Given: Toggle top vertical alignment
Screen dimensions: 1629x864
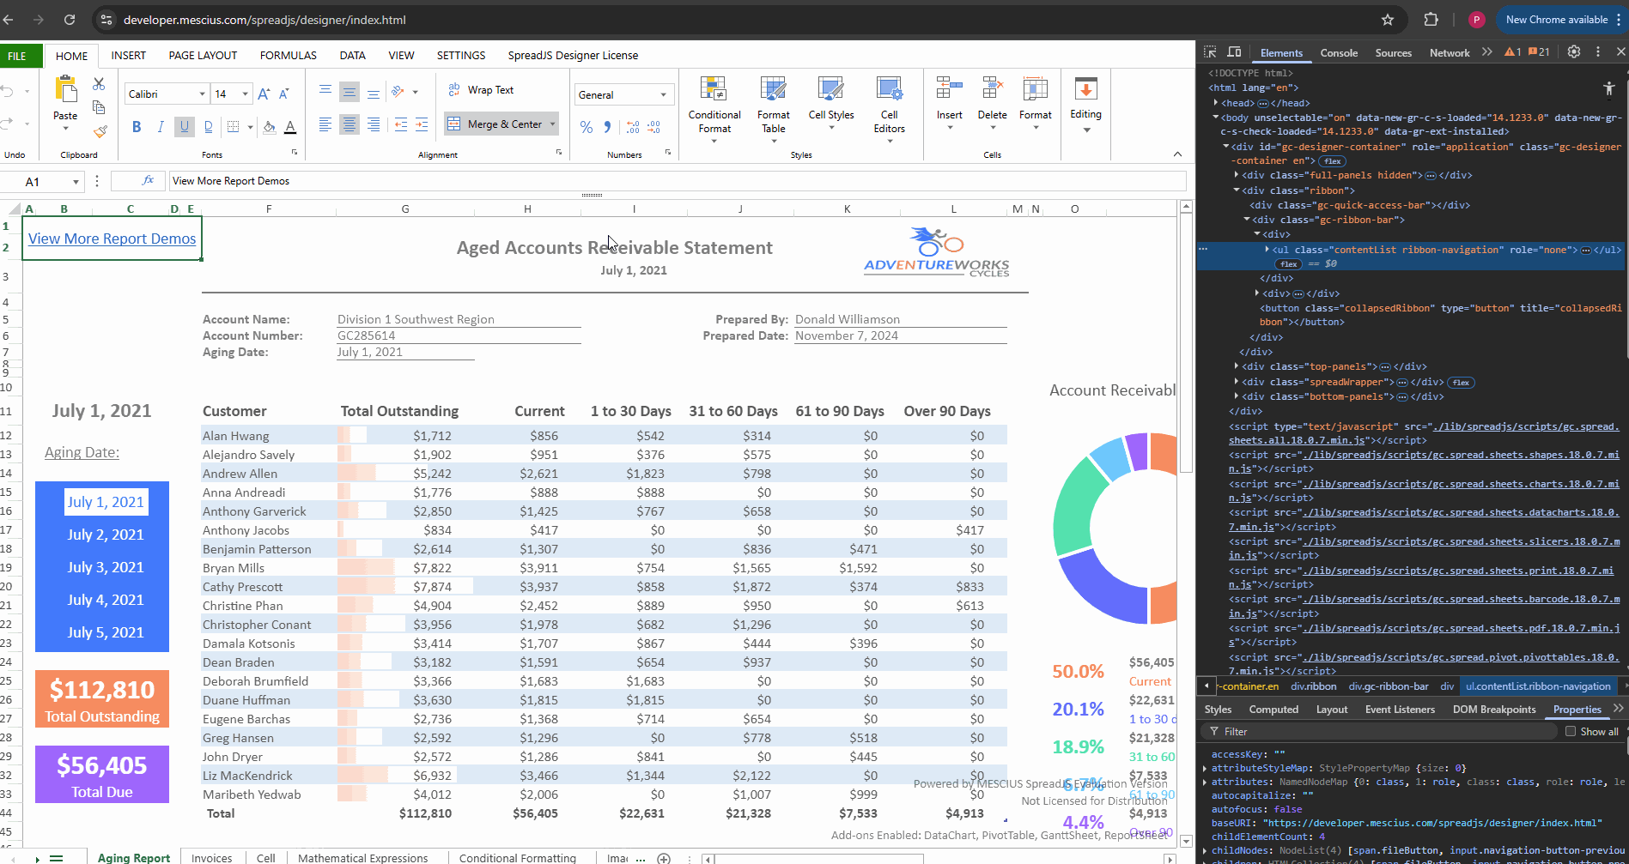Looking at the screenshot, I should pos(325,91).
